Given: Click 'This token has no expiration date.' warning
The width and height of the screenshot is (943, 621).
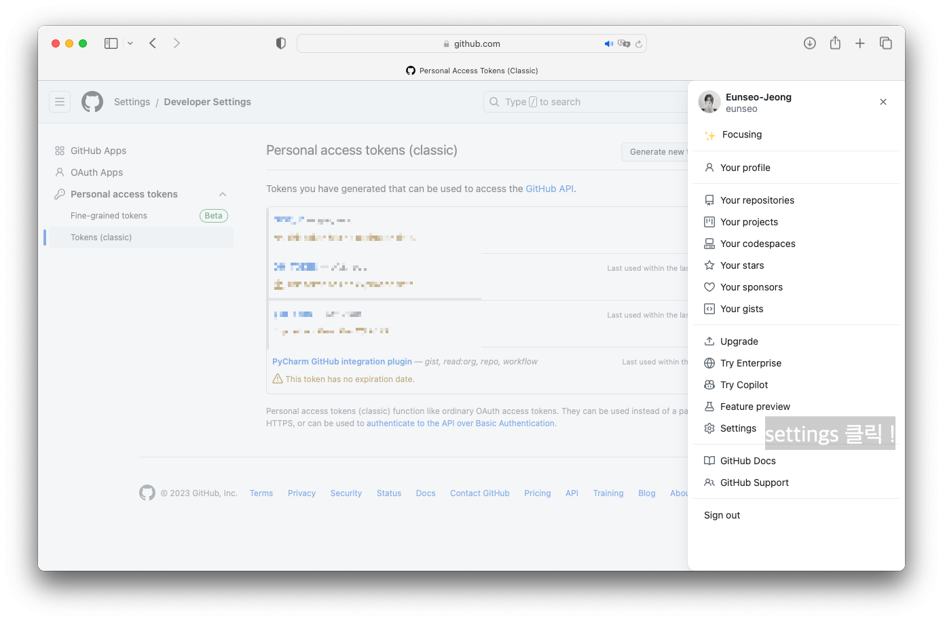Looking at the screenshot, I should (x=344, y=379).
